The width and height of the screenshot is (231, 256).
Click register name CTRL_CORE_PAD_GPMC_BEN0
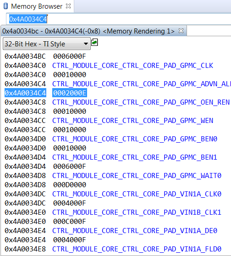tap(135, 139)
